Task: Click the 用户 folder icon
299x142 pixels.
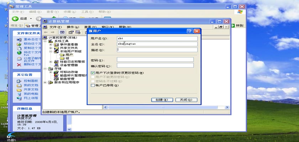Action: coord(62,55)
